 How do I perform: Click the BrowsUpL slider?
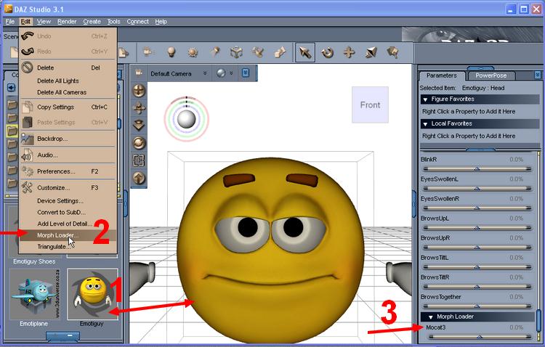[477, 227]
